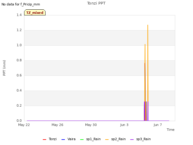This screenshot has height=145, width=193.
Task: Toggle the sp3_Rain series in legend
Action: pos(141,139)
